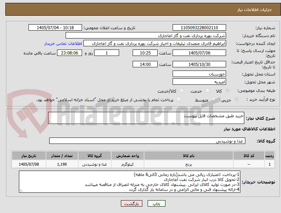Click the announcement date field 1405/07/04 - 10:18
Viewport: 281px width, 213px height.
click(55, 27)
